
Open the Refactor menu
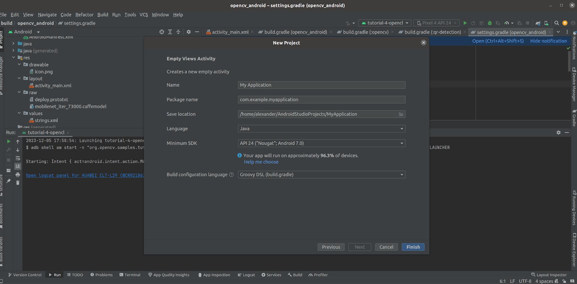pos(84,15)
